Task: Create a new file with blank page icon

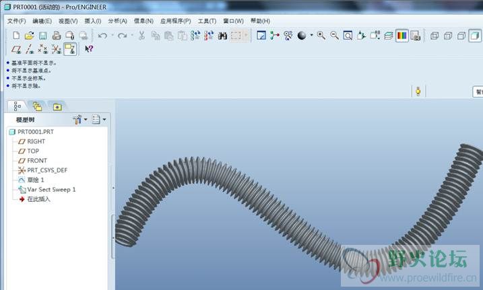Action: [16, 36]
